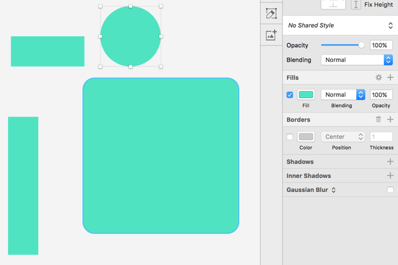Click the Fills section header

(292, 78)
